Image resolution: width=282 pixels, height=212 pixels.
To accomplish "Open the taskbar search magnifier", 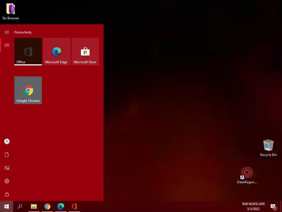I will 20,206.
